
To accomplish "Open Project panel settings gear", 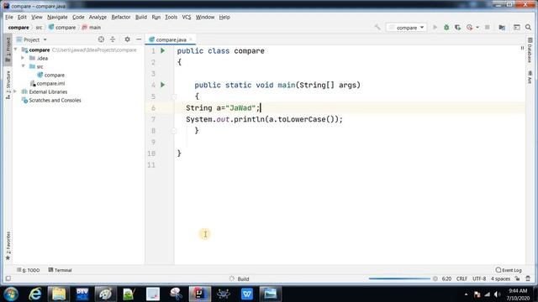I will pyautogui.click(x=127, y=39).
